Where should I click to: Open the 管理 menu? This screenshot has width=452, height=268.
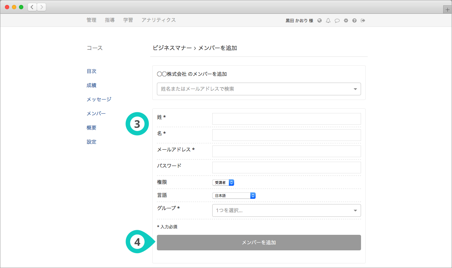pos(91,20)
